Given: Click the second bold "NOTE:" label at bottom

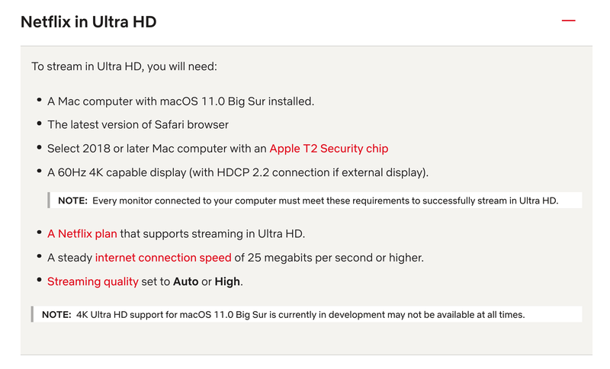Looking at the screenshot, I should click(x=56, y=314).
